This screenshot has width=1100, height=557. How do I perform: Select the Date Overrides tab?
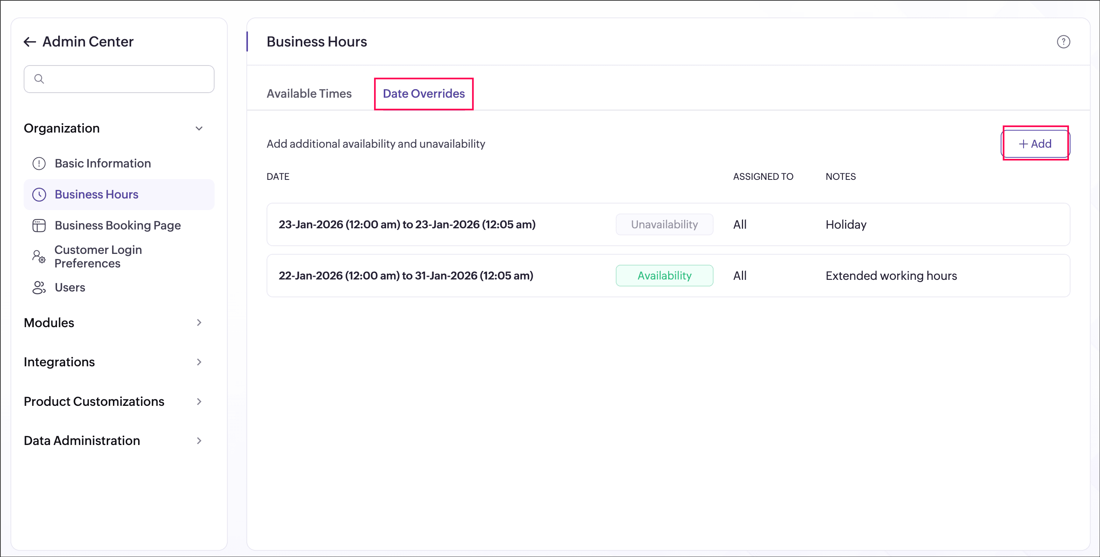(x=424, y=93)
